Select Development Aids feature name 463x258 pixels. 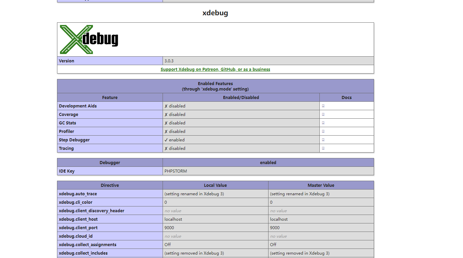[x=78, y=106]
